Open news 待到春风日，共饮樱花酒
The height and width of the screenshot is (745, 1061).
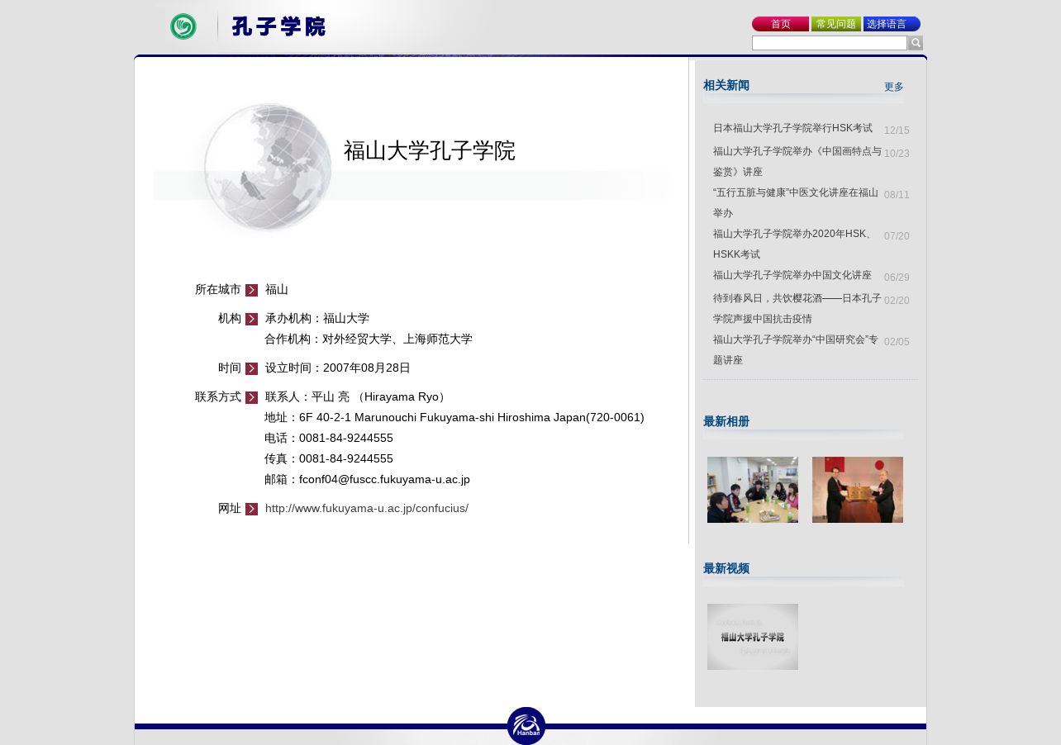[x=797, y=309]
